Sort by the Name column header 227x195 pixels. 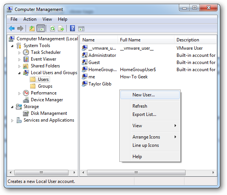[x=99, y=40]
